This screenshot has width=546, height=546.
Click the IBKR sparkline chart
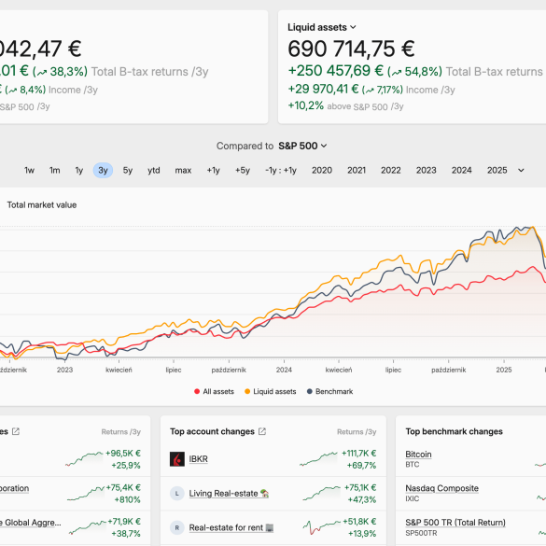tap(318, 459)
